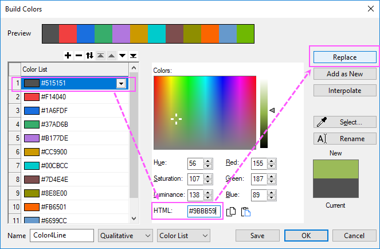Open dropdown on color row #515151
The width and height of the screenshot is (380, 249).
pyautogui.click(x=121, y=84)
